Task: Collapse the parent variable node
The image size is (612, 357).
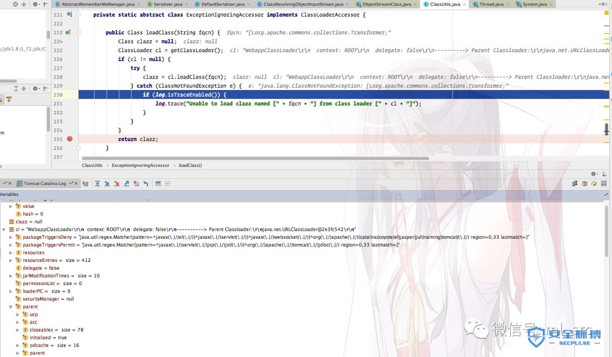Action: [11, 307]
